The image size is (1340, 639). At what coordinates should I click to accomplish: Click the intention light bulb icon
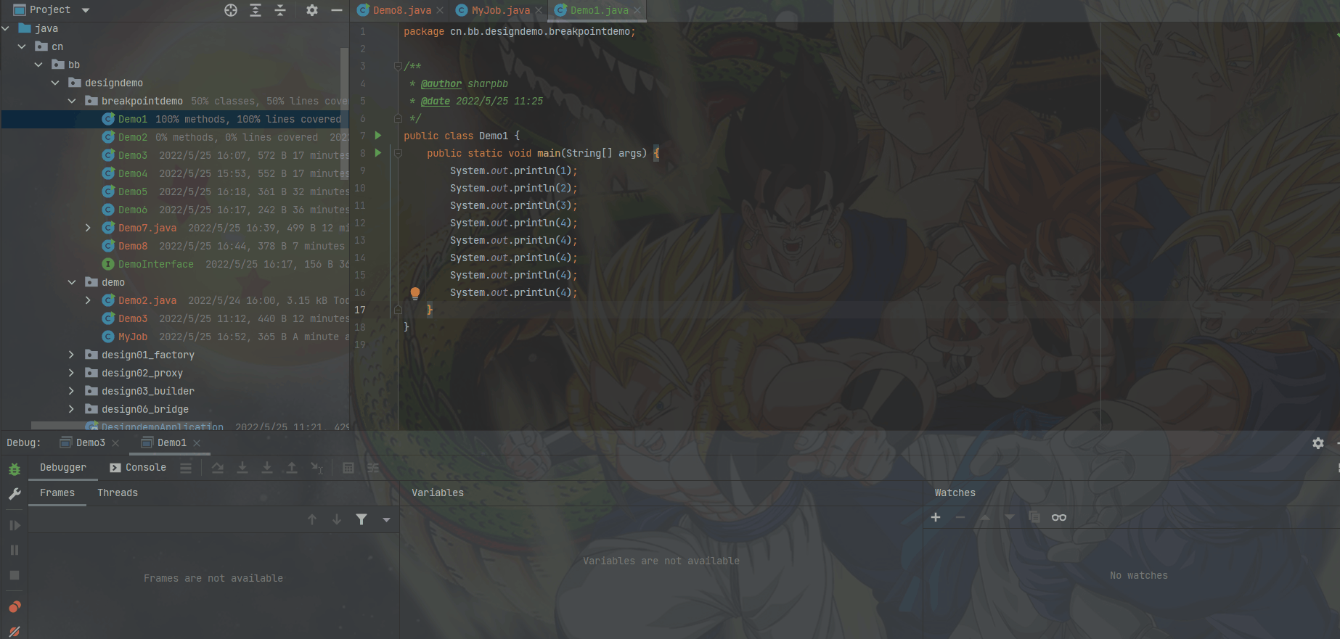point(415,293)
